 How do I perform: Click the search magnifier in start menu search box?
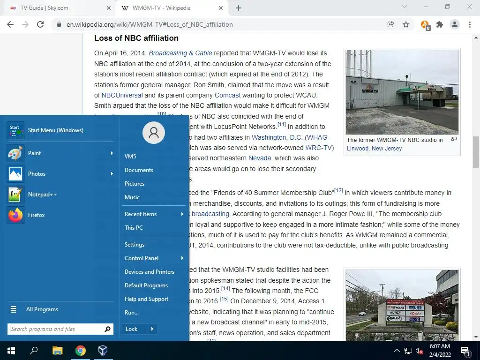[107, 329]
